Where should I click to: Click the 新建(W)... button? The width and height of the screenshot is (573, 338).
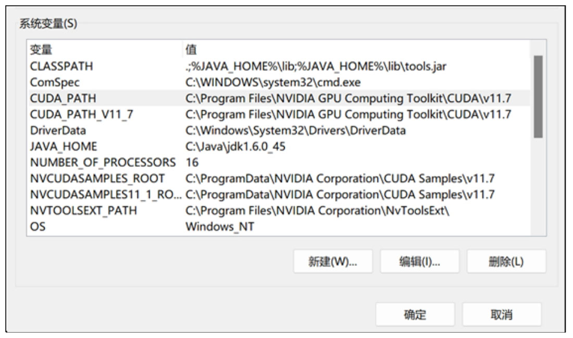click(x=333, y=262)
